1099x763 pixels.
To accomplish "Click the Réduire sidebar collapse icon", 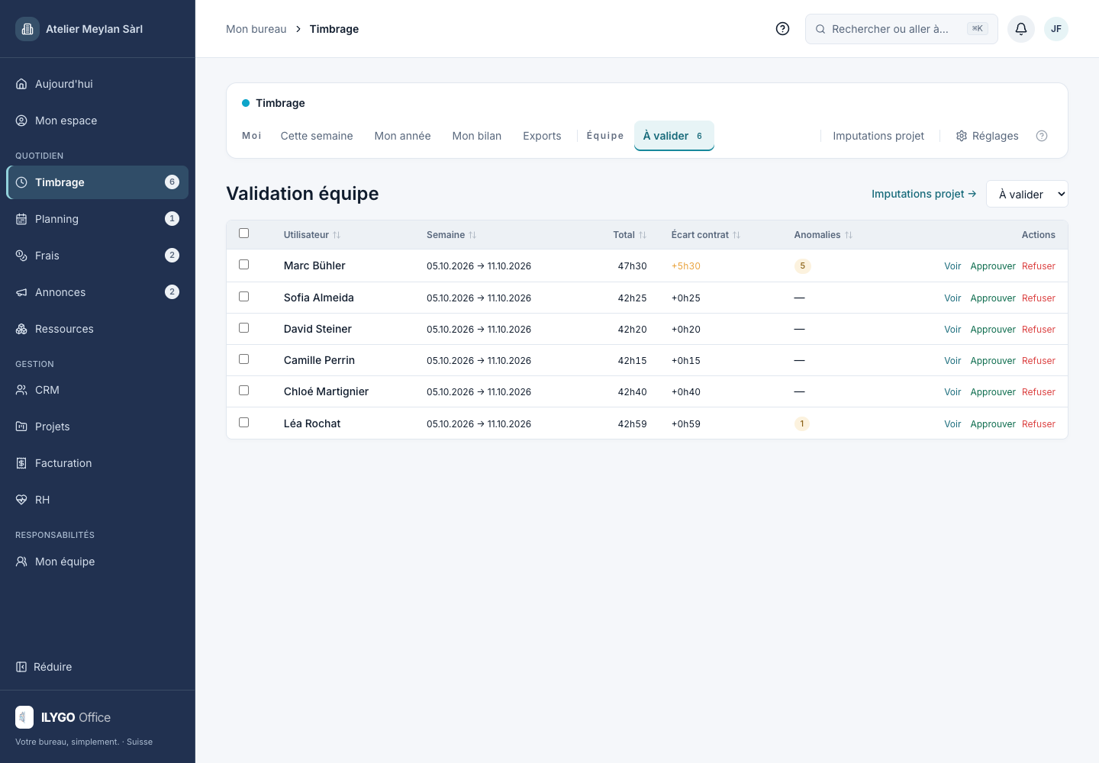I will (21, 667).
